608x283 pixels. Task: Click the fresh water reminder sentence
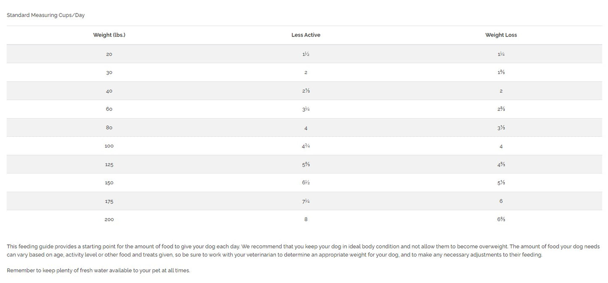(98, 270)
